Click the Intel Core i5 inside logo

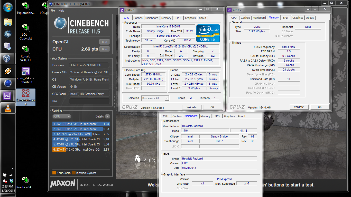coord(208,33)
